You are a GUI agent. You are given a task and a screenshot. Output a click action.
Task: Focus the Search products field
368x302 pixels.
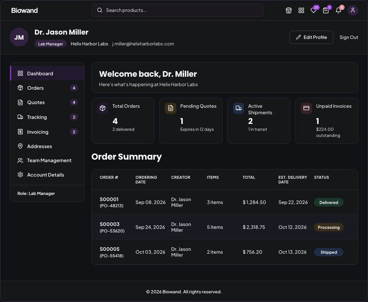click(x=177, y=10)
